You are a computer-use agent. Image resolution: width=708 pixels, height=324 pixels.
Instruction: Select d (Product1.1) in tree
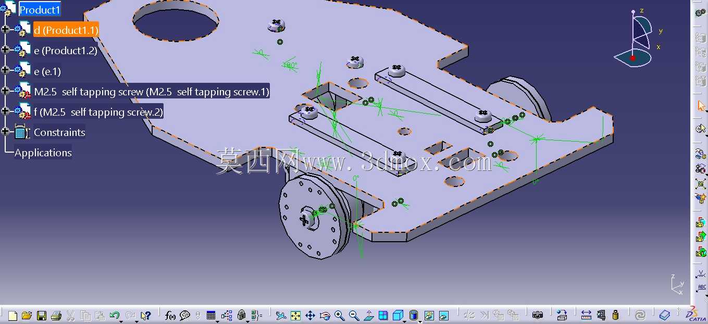66,30
